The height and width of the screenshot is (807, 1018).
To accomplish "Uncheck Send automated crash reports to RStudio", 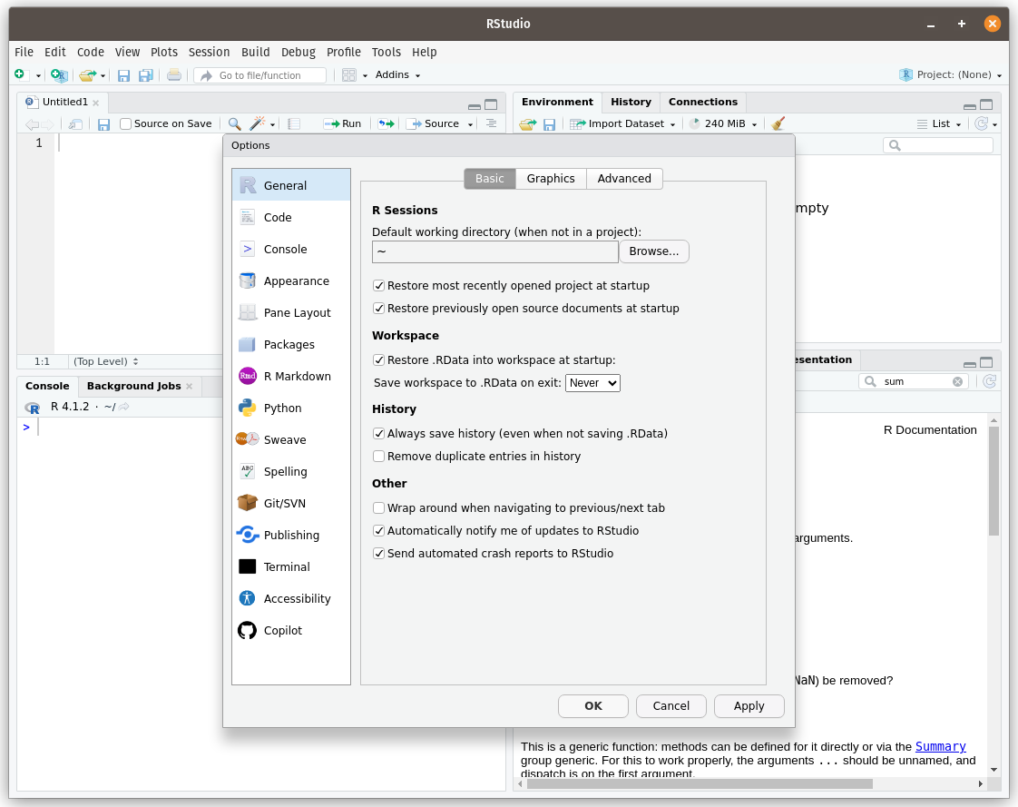I will tap(379, 554).
